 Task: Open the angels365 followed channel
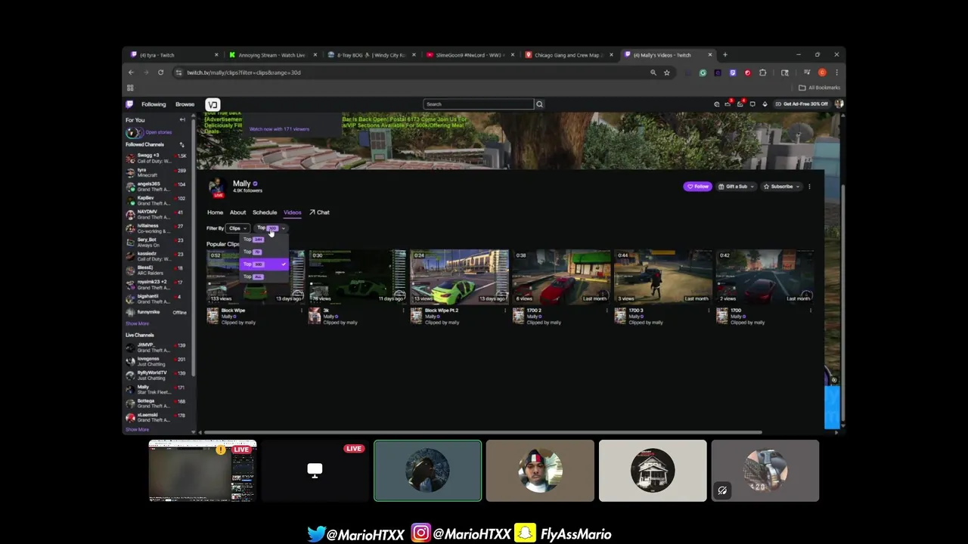click(157, 187)
